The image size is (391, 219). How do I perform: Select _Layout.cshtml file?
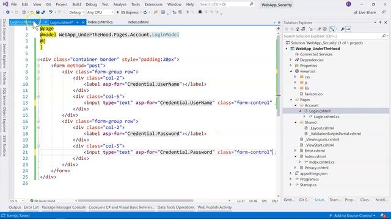(x=321, y=128)
